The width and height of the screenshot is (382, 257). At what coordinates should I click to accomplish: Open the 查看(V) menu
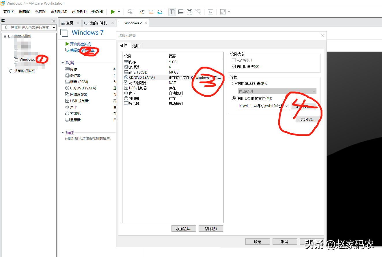coord(40,12)
